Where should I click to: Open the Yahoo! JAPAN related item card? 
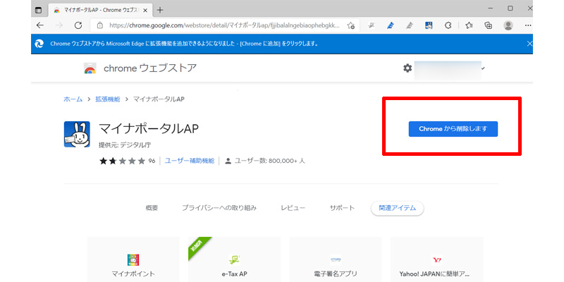point(437,259)
